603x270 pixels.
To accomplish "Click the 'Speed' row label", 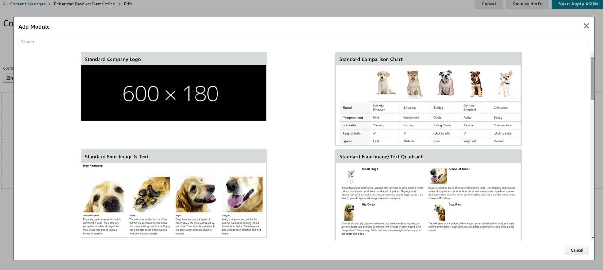I will click(348, 141).
